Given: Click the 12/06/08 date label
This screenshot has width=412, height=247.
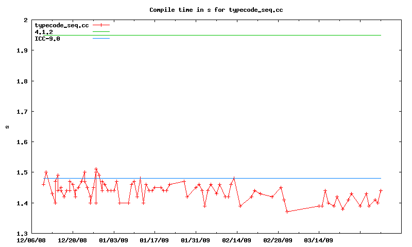Looking at the screenshot, I should pyautogui.click(x=31, y=240).
